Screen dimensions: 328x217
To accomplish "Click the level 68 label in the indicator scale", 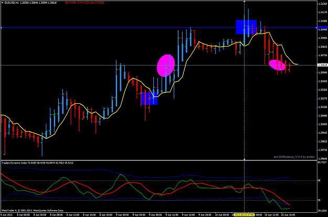I will (x=319, y=180).
